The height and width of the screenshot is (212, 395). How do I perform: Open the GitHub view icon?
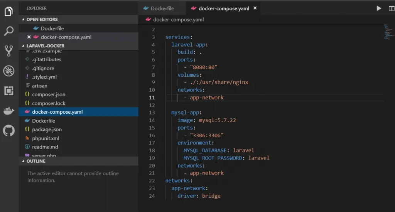coord(8,130)
